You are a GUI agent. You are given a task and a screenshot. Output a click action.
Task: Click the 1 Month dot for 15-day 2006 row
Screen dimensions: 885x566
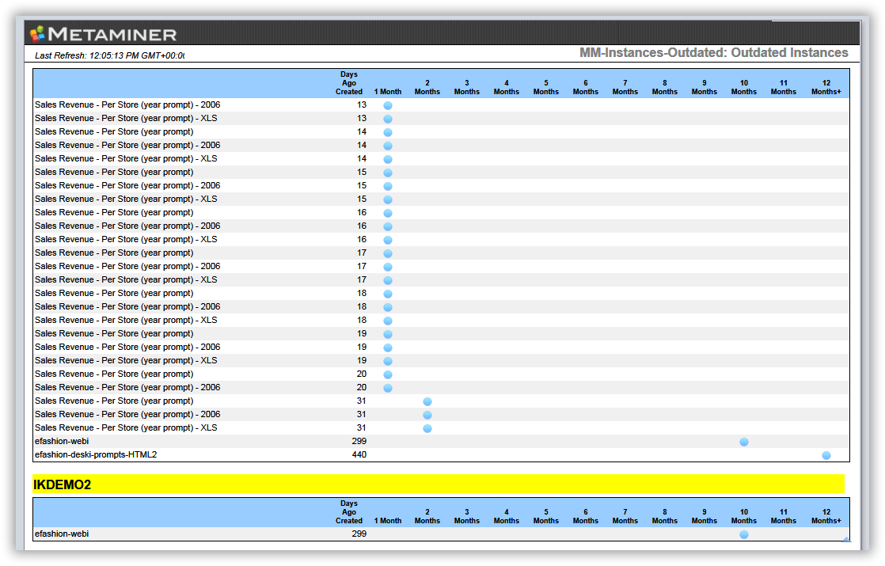click(x=388, y=186)
